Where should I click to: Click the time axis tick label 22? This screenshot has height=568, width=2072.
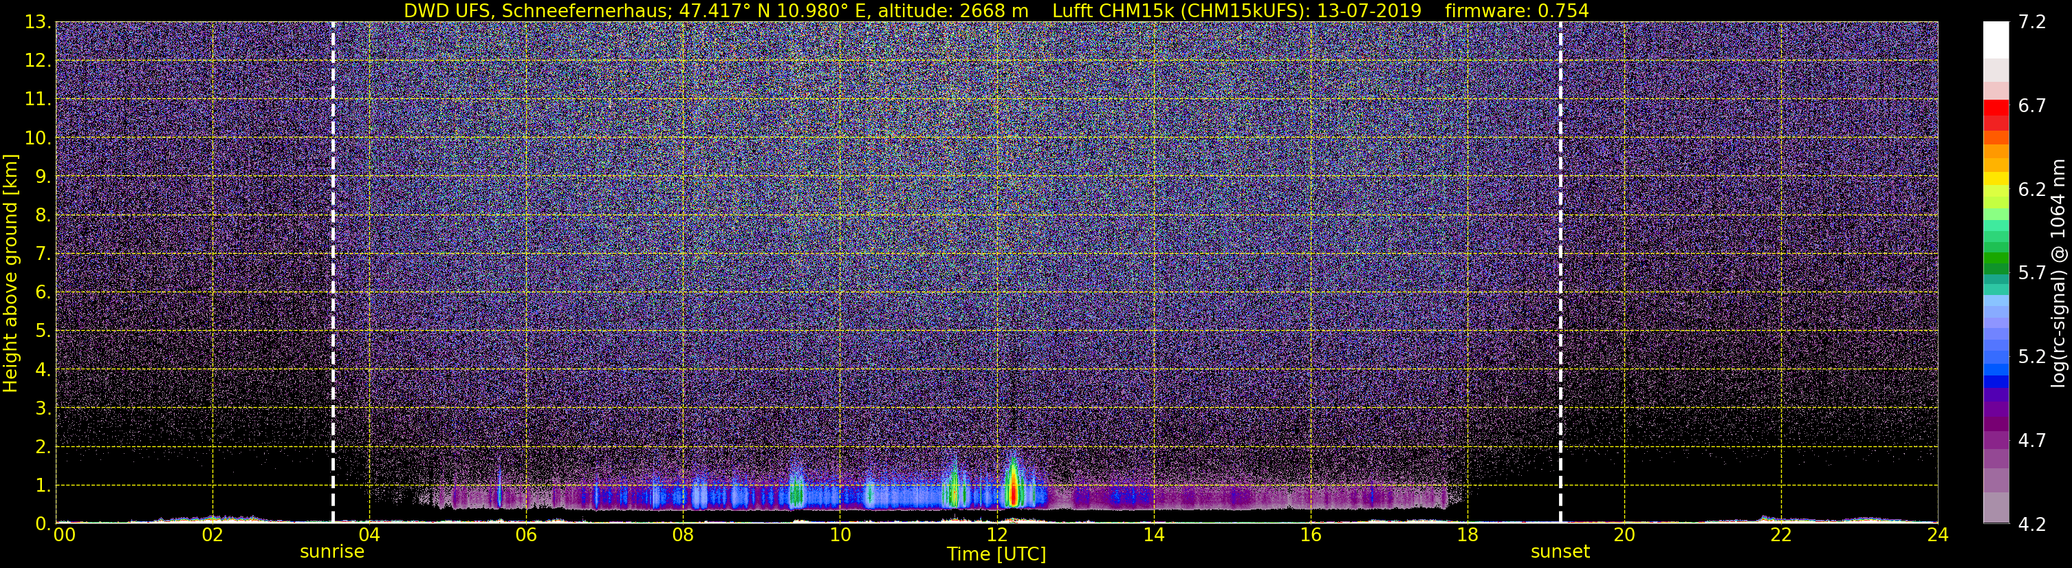click(1781, 536)
